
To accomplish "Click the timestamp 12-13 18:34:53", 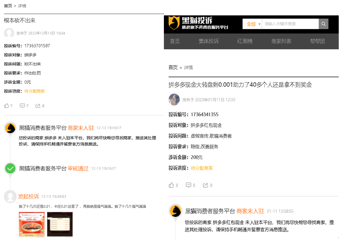I will pos(53,196).
